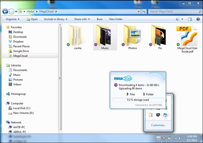Open Include in library dropdown
This screenshot has width=203, height=143.
pyautogui.click(x=56, y=19)
